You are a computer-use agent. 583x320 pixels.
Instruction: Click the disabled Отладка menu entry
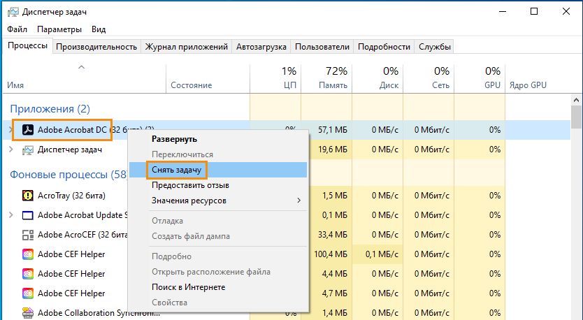pyautogui.click(x=218, y=221)
